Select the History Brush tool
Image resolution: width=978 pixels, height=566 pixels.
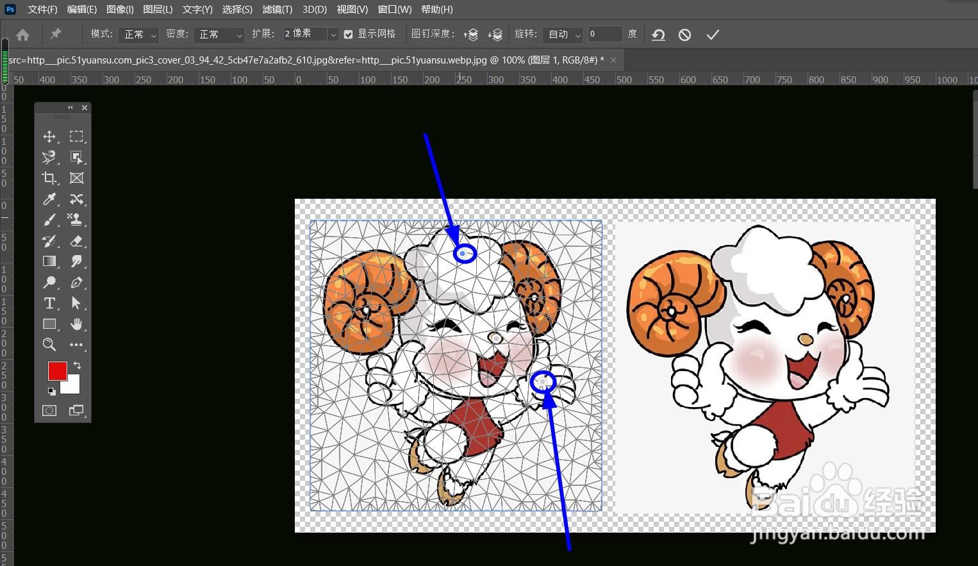(x=49, y=241)
